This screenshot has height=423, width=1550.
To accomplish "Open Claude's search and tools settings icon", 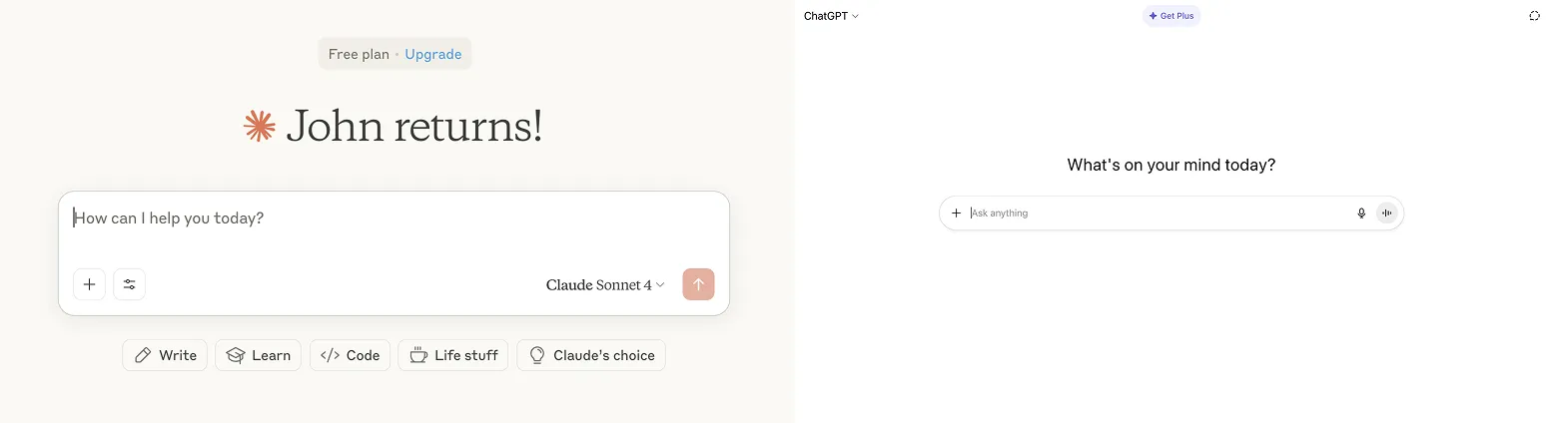I will coord(130,284).
